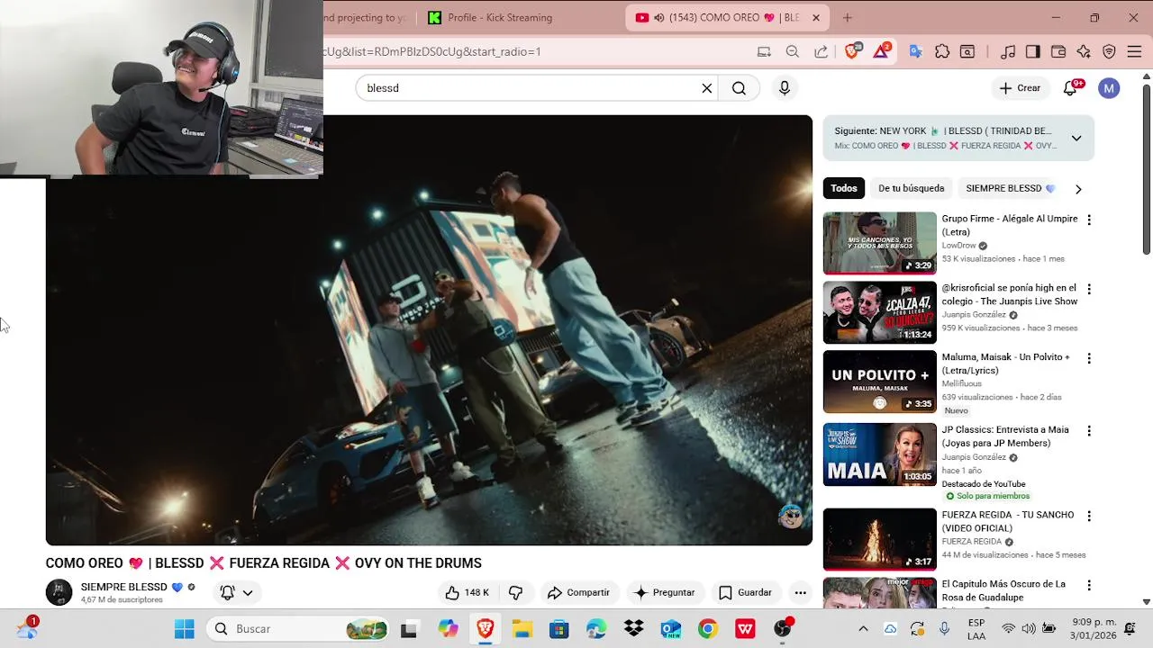This screenshot has width=1153, height=648.
Task: Open La Rosa de Guadalupe video title
Action: (x=1003, y=590)
